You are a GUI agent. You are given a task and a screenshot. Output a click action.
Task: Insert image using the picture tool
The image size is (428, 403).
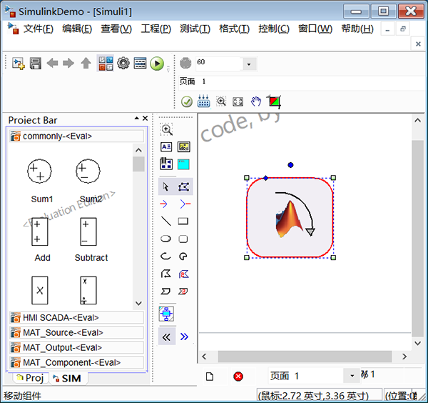(183, 147)
